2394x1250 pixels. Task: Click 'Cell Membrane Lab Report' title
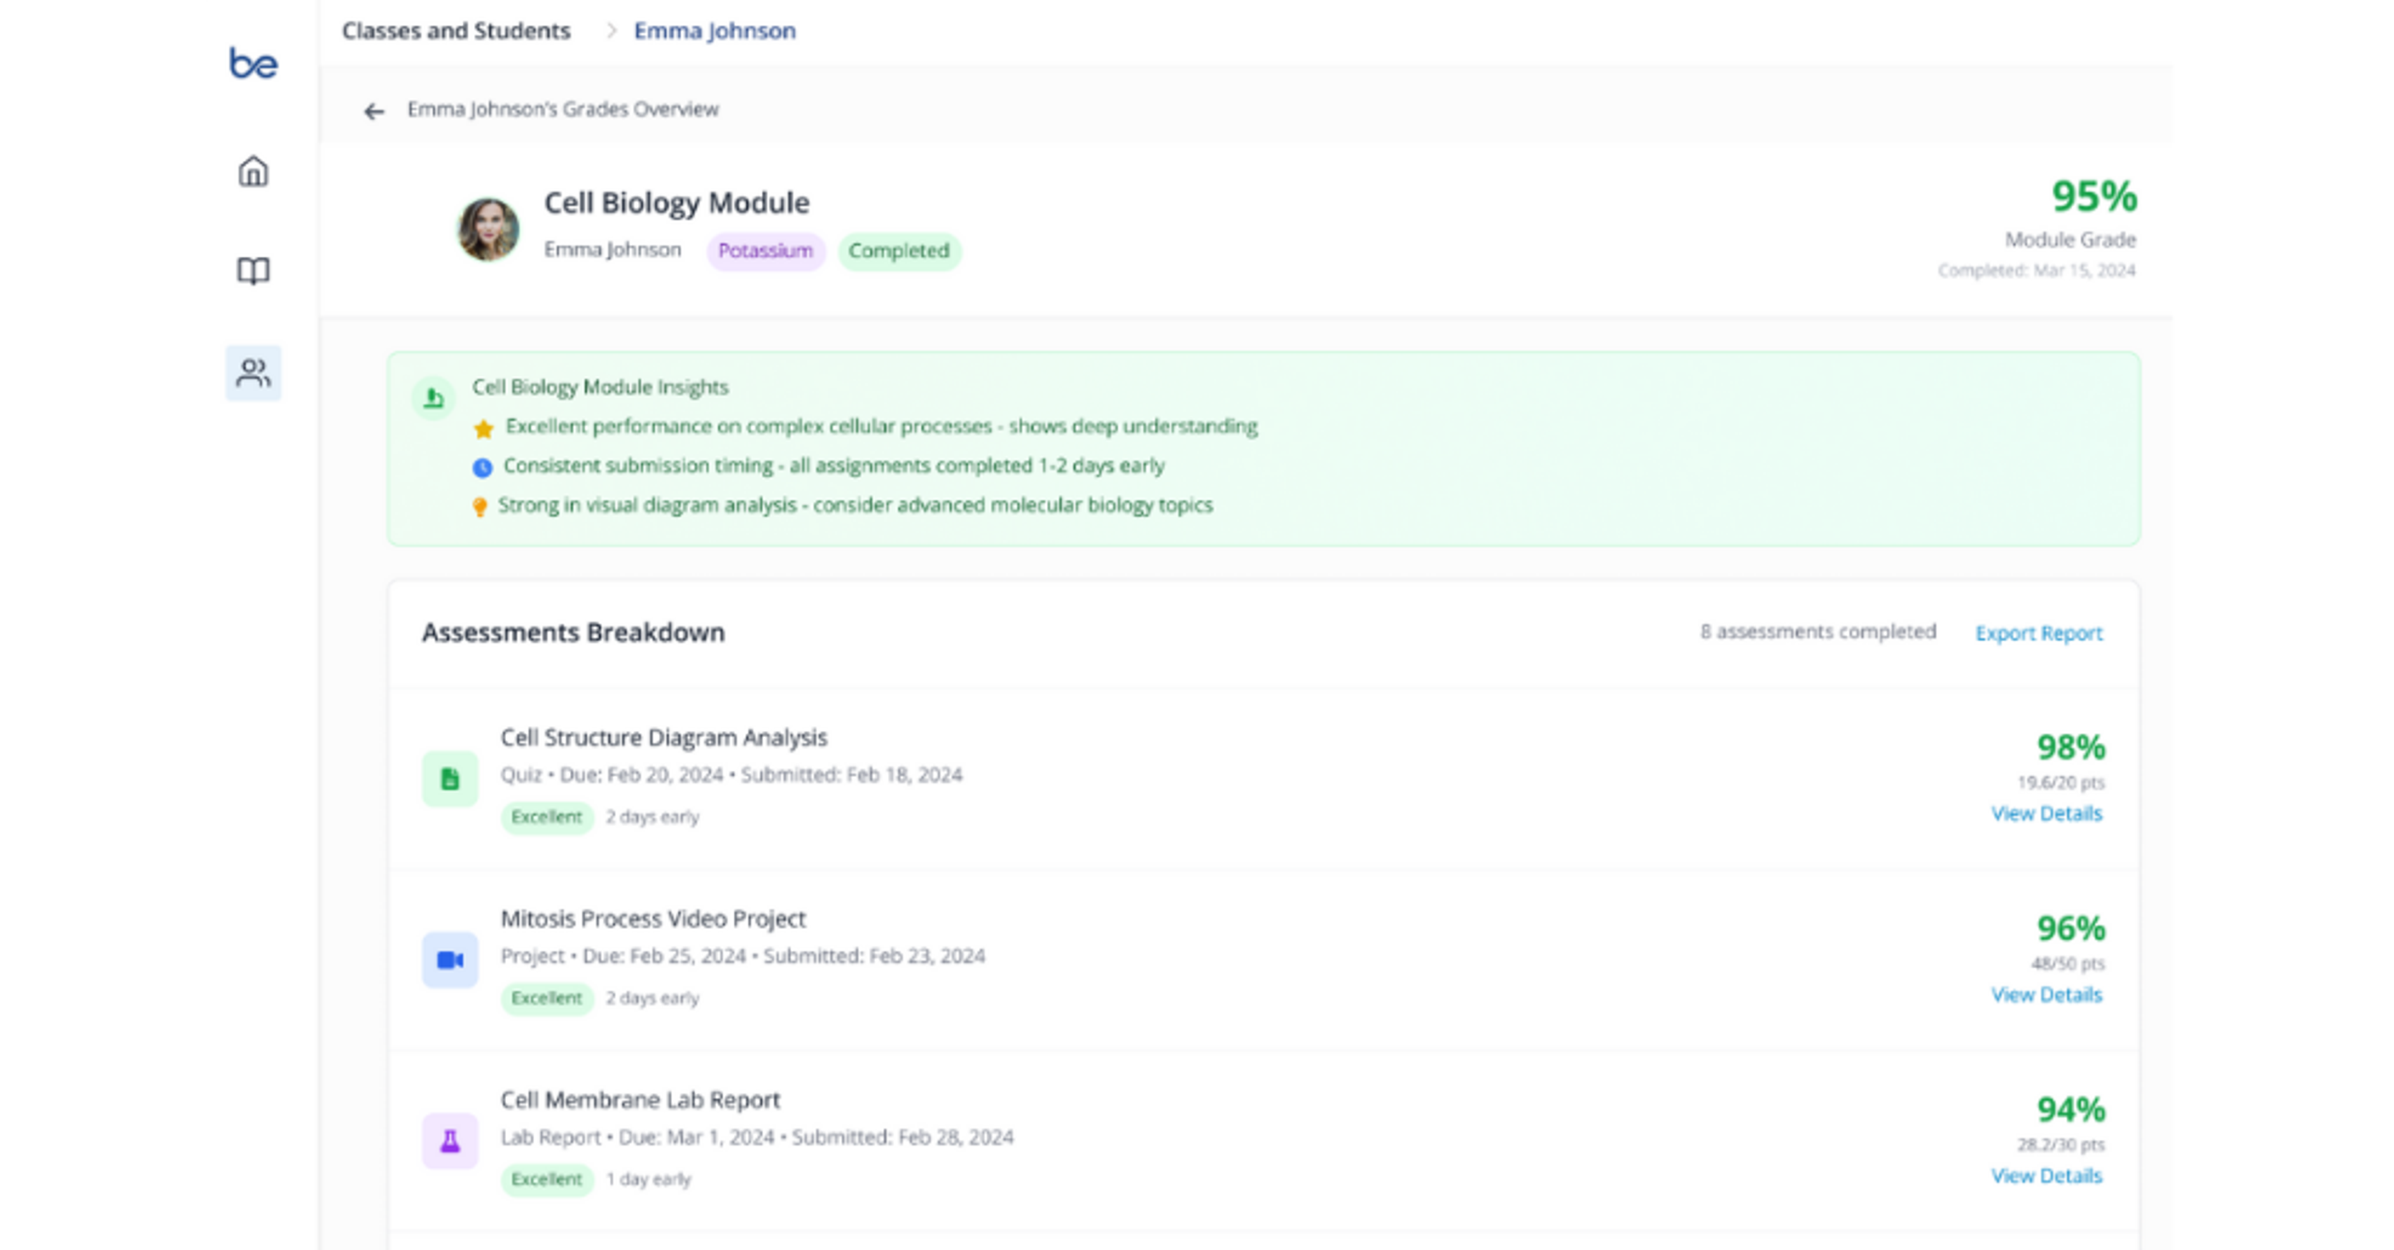tap(640, 1100)
